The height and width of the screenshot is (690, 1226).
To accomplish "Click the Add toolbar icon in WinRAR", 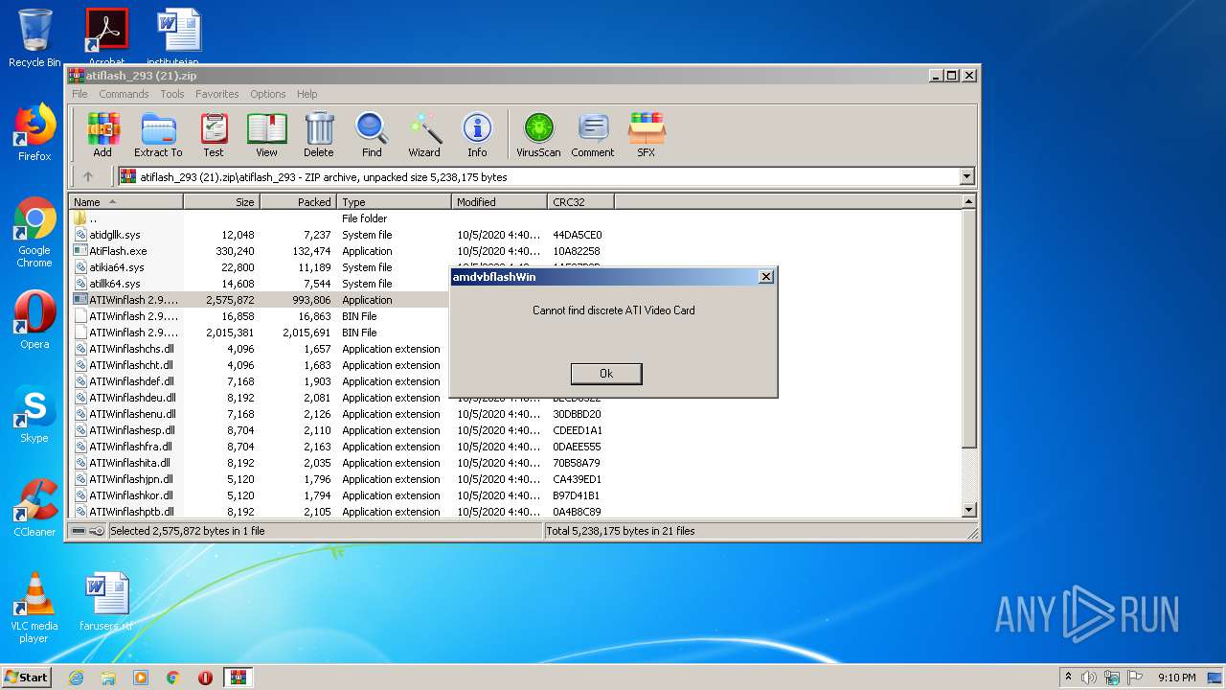I will pos(102,135).
